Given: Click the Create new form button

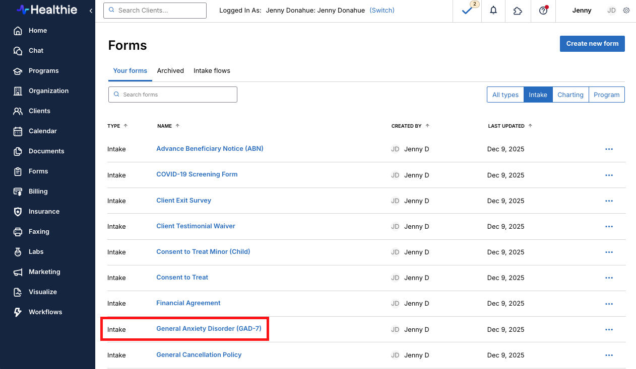Looking at the screenshot, I should 592,44.
